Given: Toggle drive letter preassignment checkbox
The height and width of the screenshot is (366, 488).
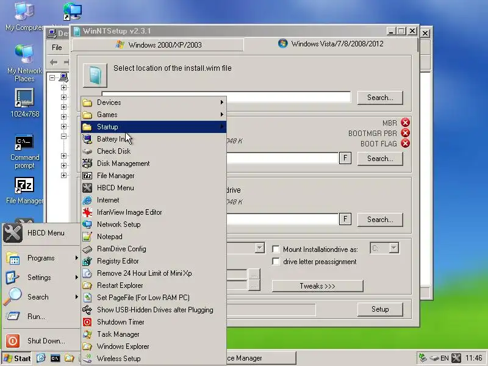Looking at the screenshot, I should (x=276, y=262).
